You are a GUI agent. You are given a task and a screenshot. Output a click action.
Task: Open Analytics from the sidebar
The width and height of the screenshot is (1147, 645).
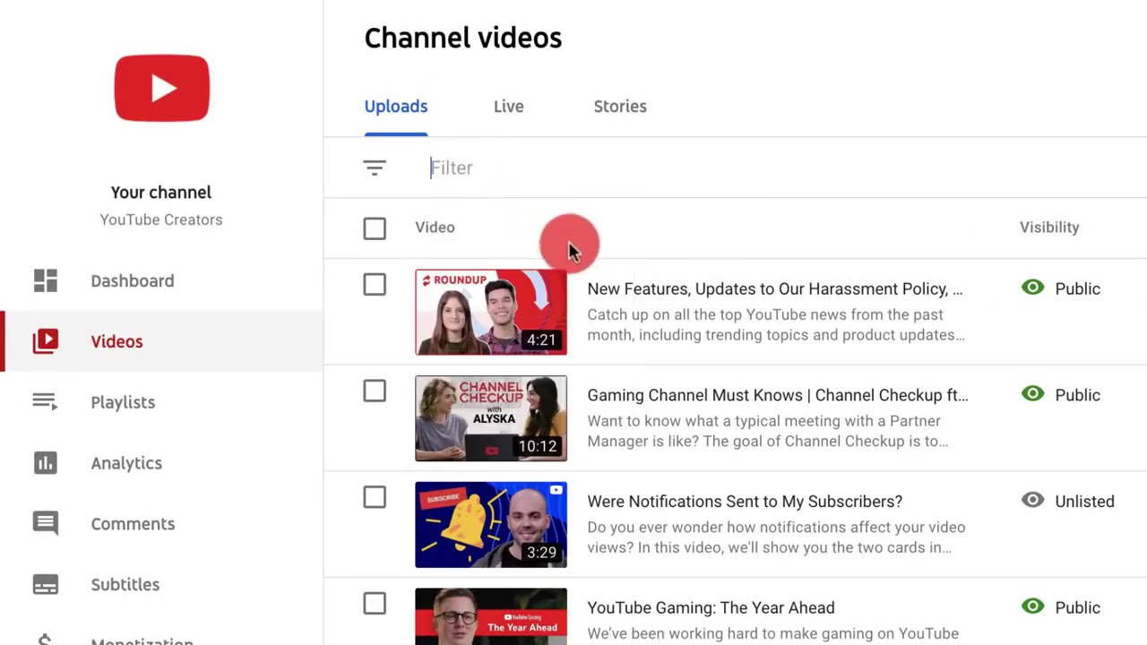pos(126,464)
